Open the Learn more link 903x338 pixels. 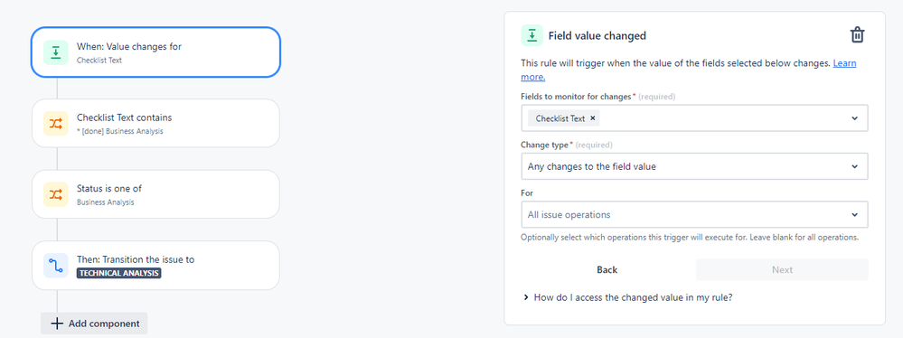(689, 70)
